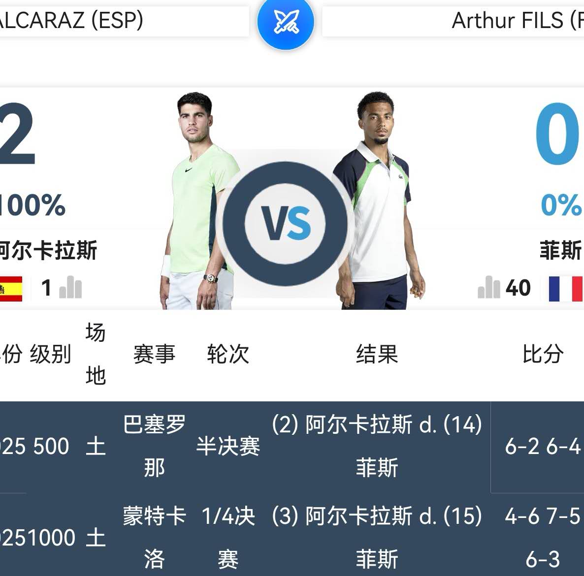Click ranking bar chart icon beside Alcaraz's 1
The width and height of the screenshot is (584, 576).
[x=70, y=288]
